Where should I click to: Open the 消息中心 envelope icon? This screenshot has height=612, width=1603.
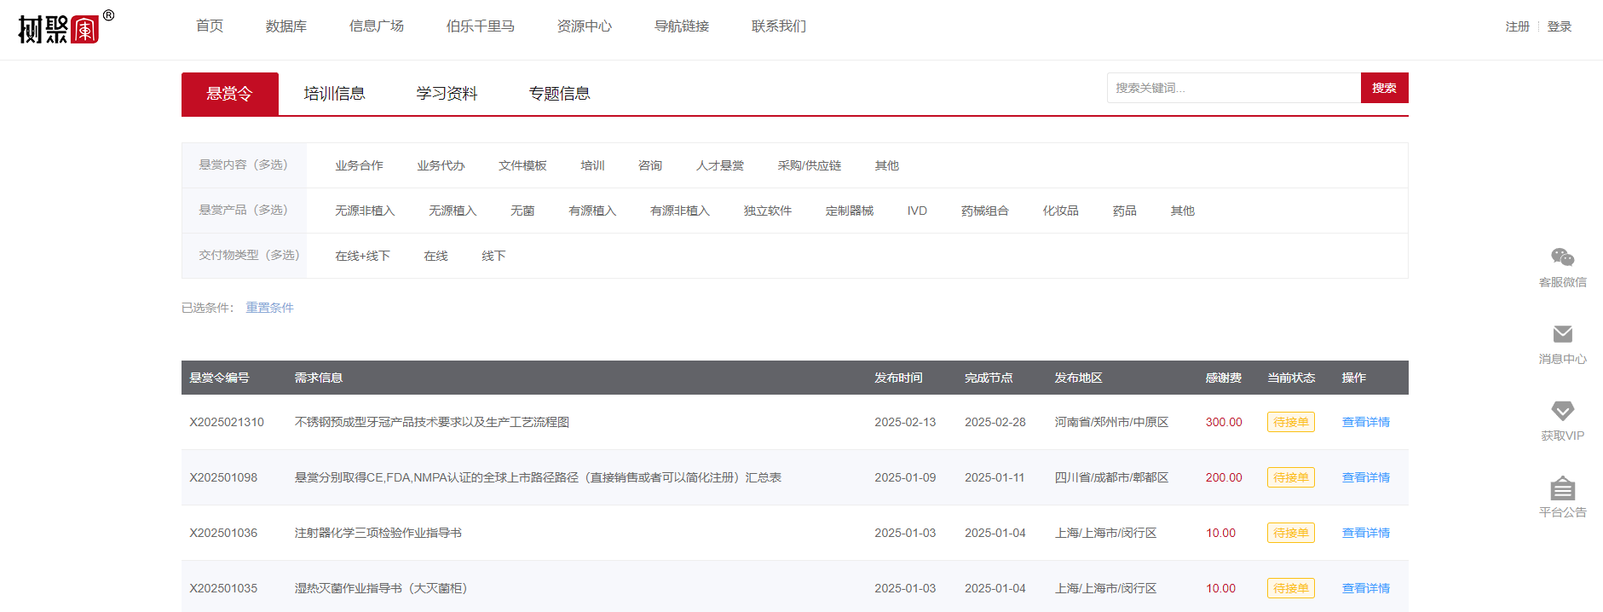pyautogui.click(x=1562, y=334)
